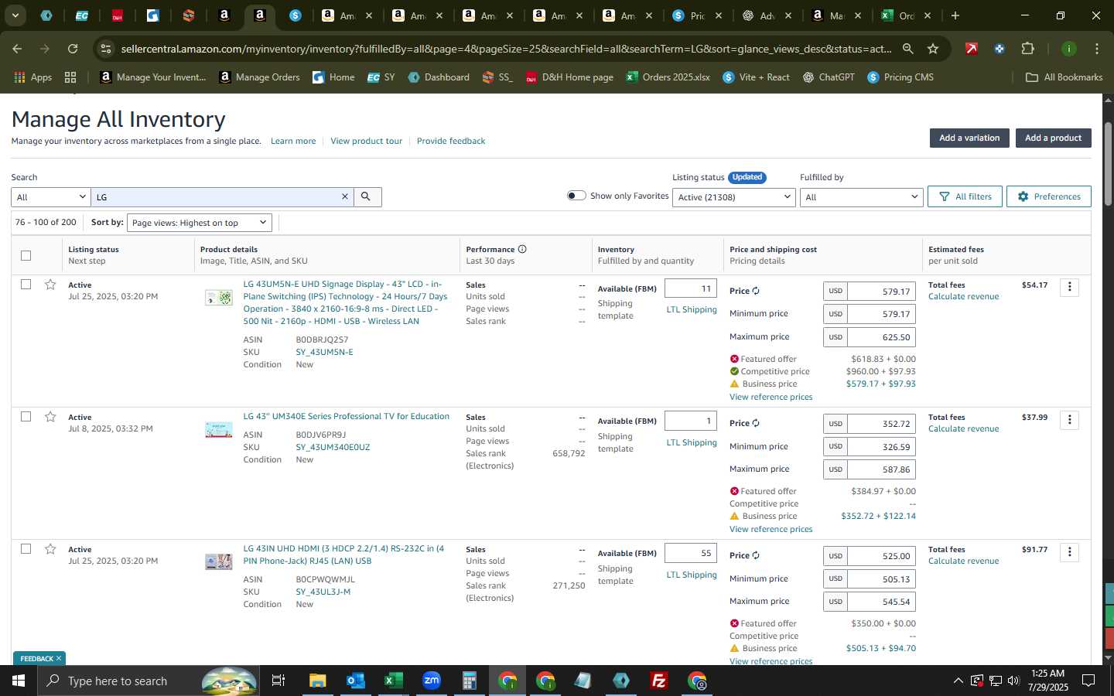Click the zoom magnifier in the address bar
Viewport: 1114px width, 696px height.
point(907,49)
